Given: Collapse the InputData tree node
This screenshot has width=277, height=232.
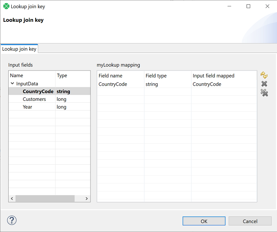Looking at the screenshot, I should pyautogui.click(x=12, y=84).
